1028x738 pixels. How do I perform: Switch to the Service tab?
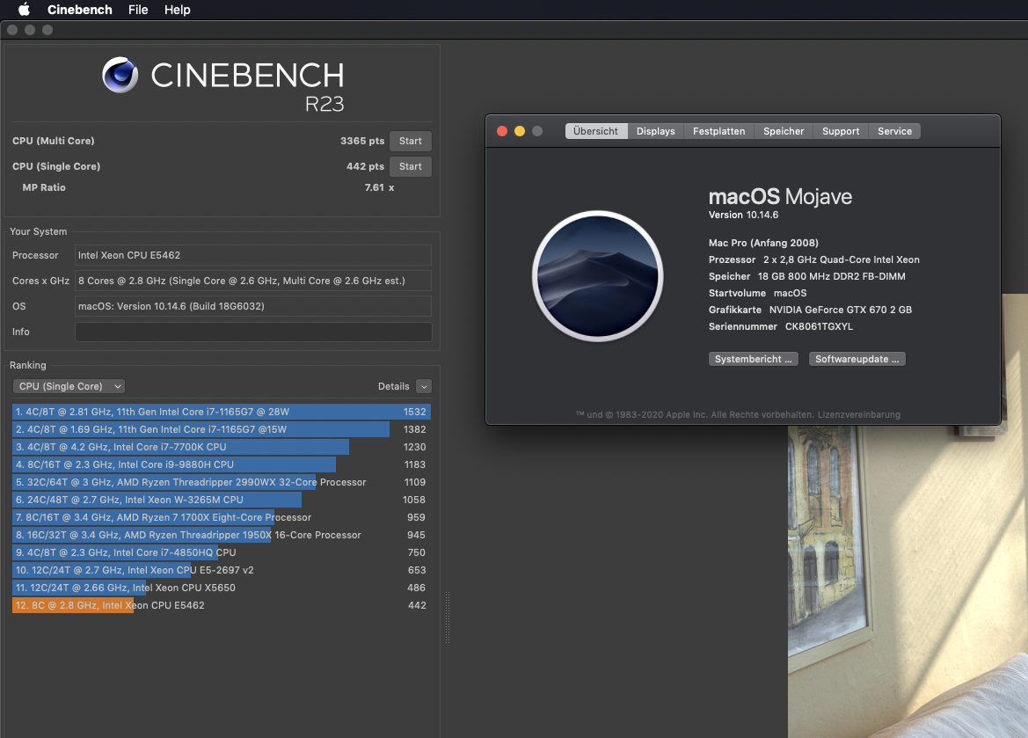click(x=894, y=131)
